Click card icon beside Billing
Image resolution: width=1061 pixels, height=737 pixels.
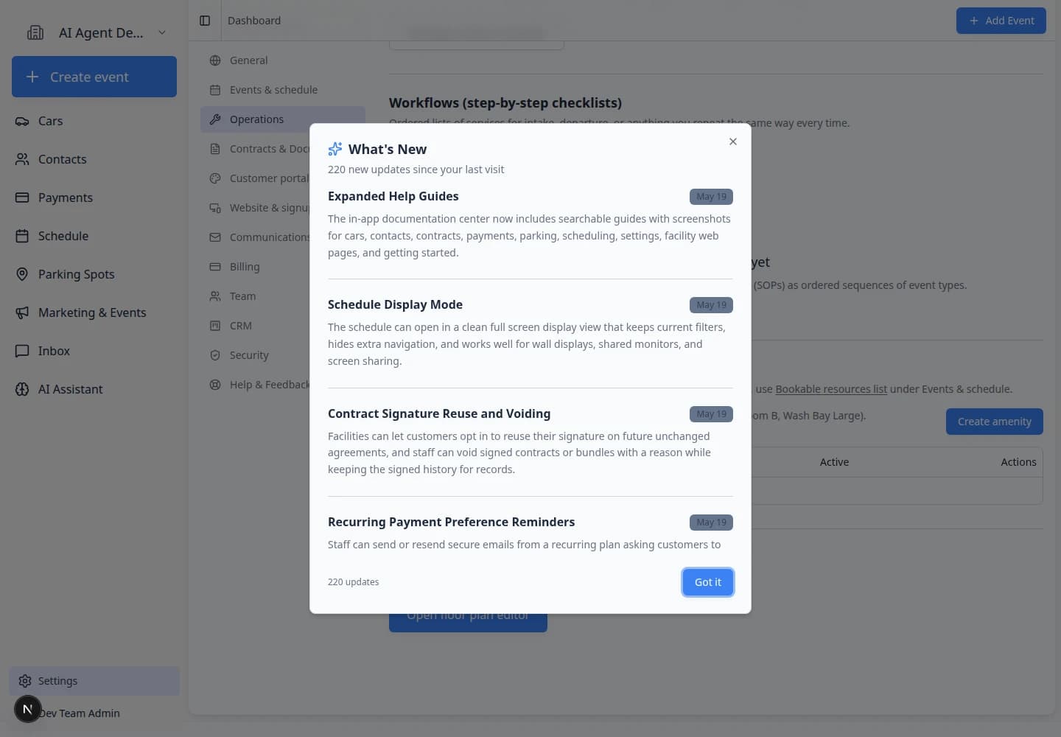pos(215,267)
